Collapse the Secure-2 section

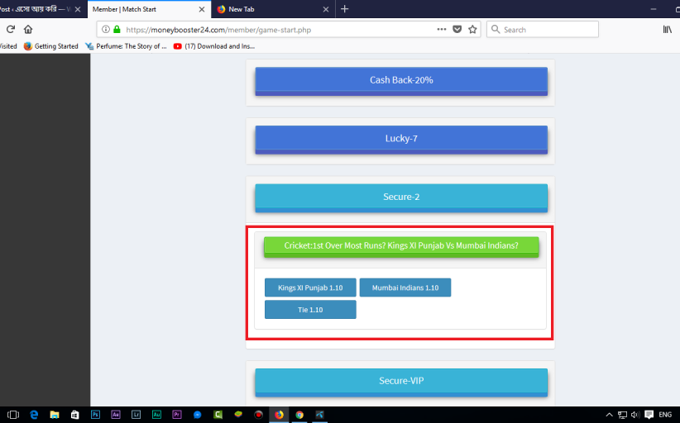point(401,197)
